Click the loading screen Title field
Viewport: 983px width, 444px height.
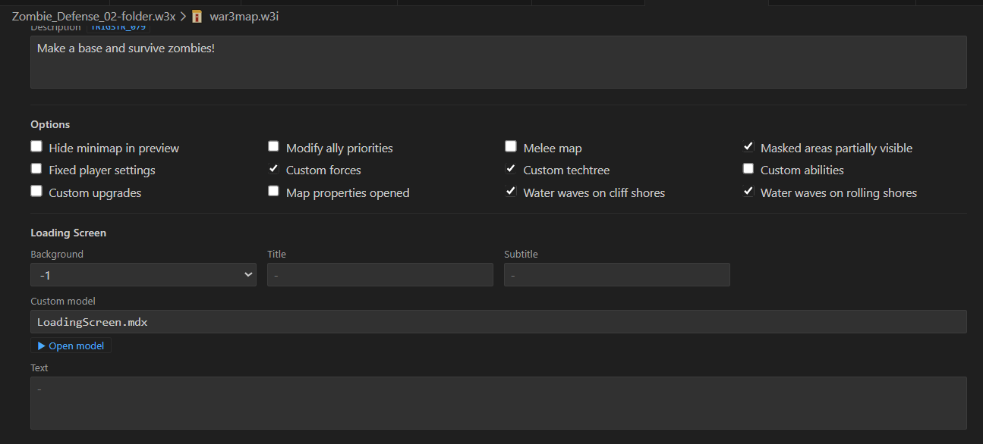click(x=380, y=274)
